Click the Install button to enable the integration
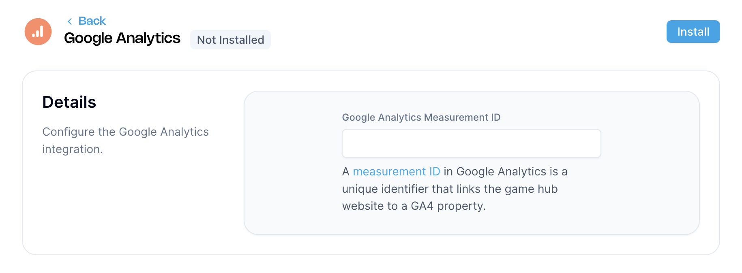Image resolution: width=742 pixels, height=273 pixels. pos(693,31)
